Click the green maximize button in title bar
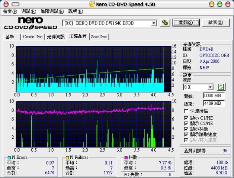Screen dimensions: 234x178 point(219,4)
